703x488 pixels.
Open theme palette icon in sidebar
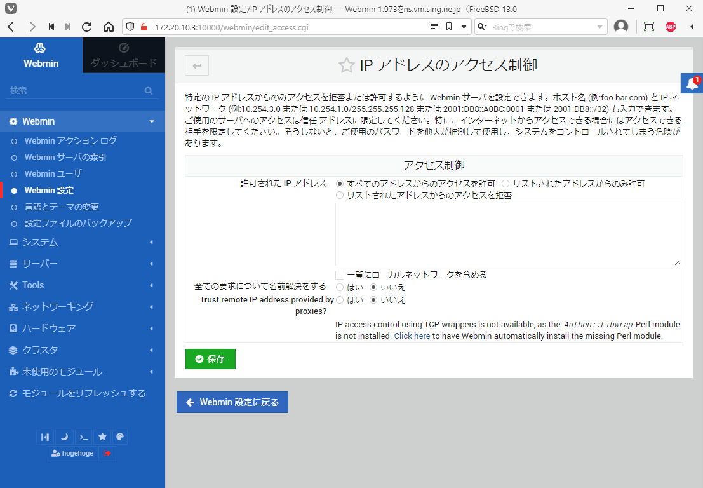(120, 437)
